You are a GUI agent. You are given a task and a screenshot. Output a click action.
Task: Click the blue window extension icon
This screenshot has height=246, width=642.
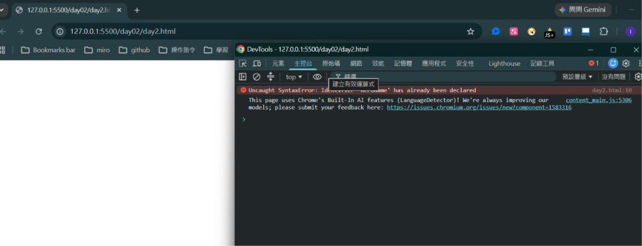(x=586, y=31)
